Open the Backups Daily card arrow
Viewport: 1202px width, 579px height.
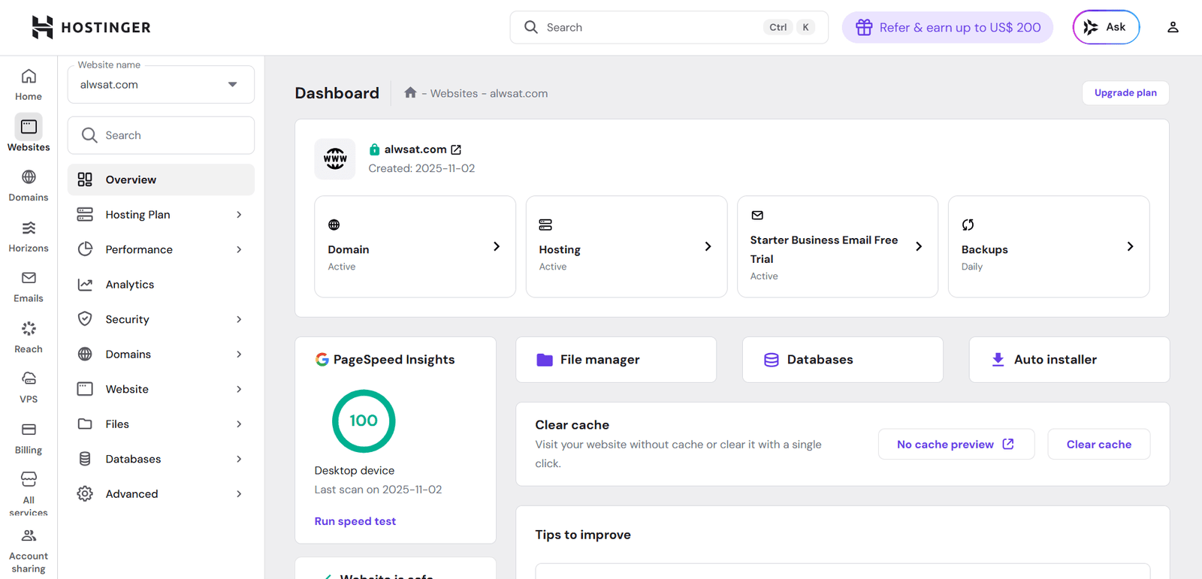pos(1130,246)
